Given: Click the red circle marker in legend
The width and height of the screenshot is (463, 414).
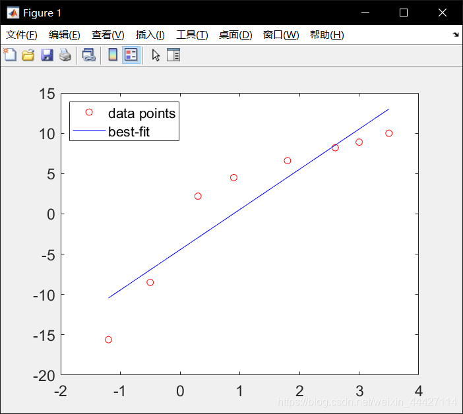Looking at the screenshot, I should [x=89, y=112].
